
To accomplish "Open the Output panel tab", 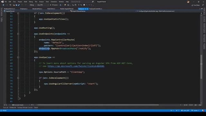I will (36, 107).
